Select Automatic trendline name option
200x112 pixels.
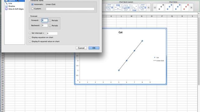tap(32, 4)
